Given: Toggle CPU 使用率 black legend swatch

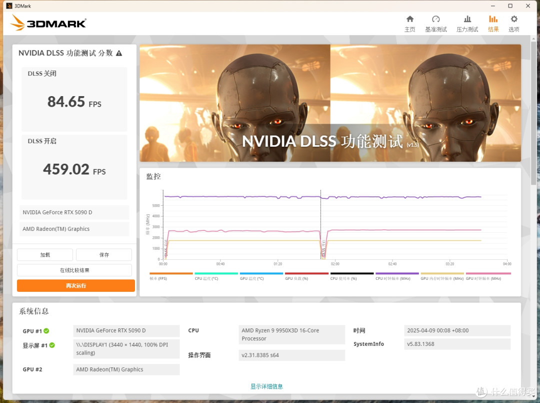Looking at the screenshot, I should (x=352, y=273).
